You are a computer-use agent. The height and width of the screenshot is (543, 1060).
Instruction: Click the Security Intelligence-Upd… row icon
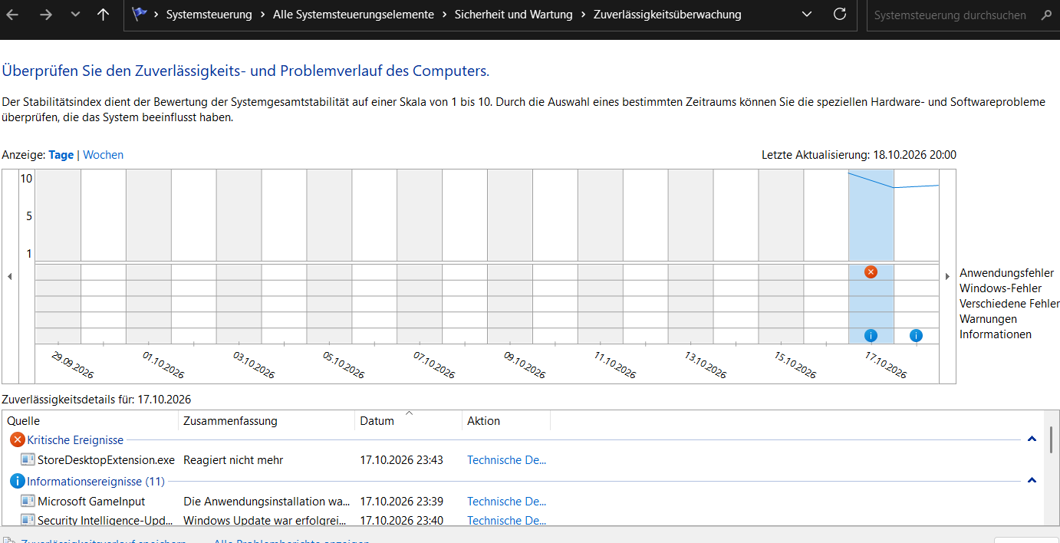(28, 520)
